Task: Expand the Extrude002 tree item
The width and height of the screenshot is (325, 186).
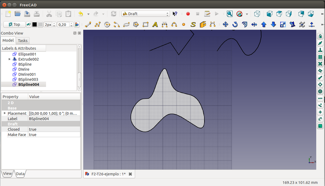Action: click(9, 59)
